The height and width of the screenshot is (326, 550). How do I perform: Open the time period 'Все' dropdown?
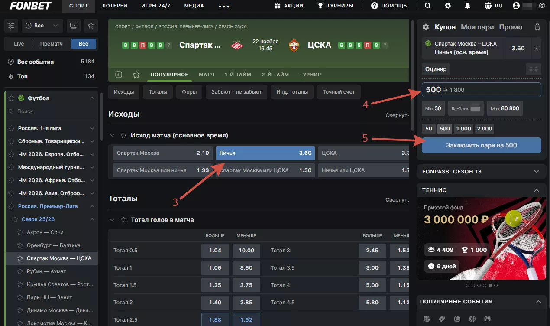click(42, 26)
